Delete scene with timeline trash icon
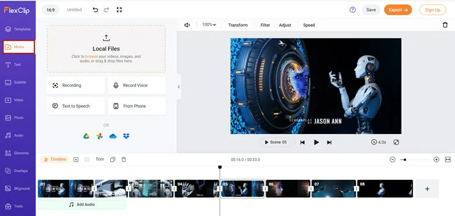The height and width of the screenshot is (216, 455). 124,160
